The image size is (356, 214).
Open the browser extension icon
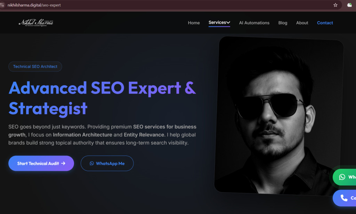point(349,5)
